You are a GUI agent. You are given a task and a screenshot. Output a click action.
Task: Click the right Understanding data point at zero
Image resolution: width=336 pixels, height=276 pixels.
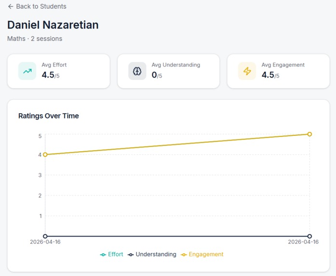tap(309, 236)
